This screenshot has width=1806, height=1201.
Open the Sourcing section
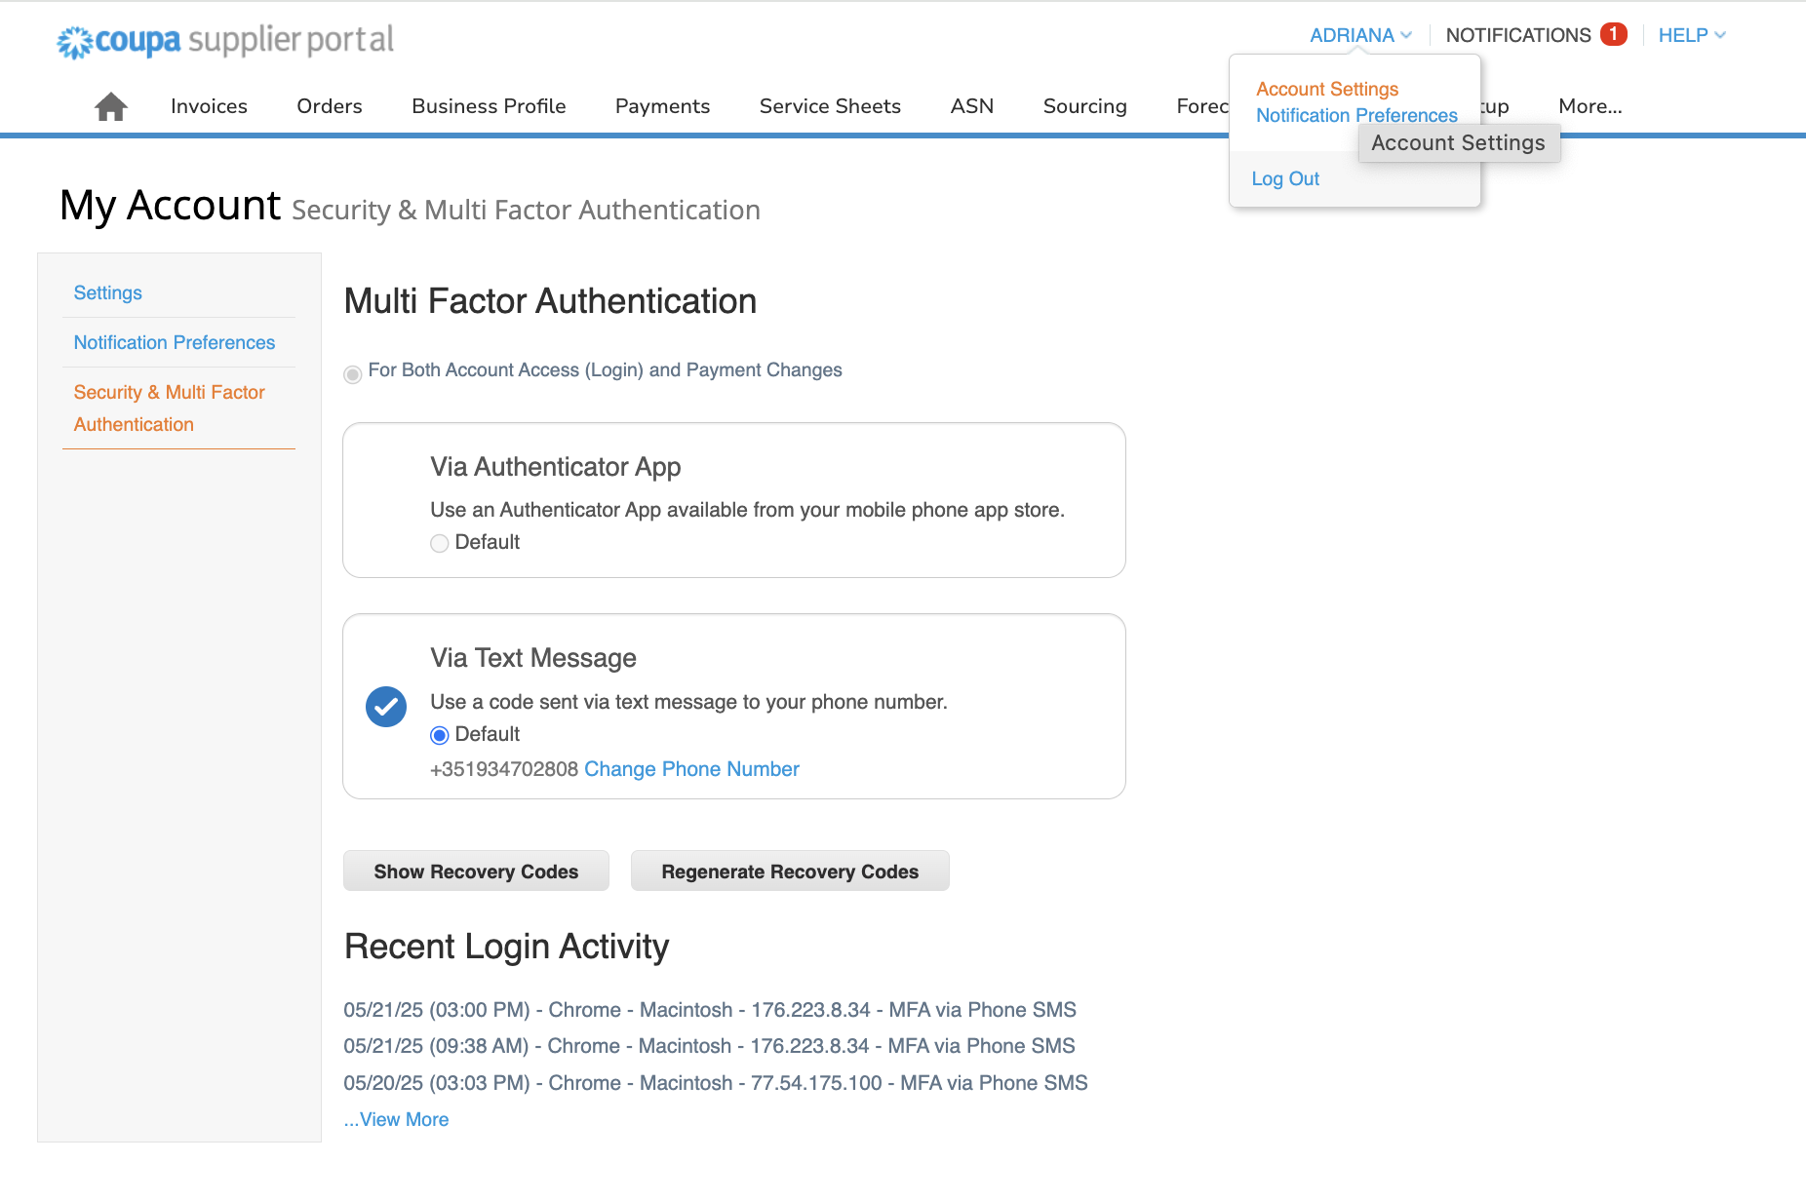coord(1084,105)
